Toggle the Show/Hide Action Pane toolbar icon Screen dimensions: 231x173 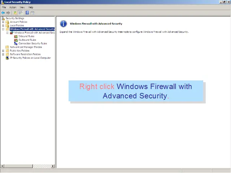point(32,13)
